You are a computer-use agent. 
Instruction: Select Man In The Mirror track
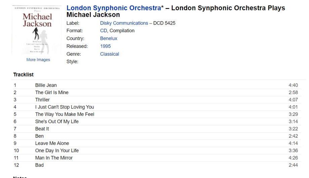[54, 158]
